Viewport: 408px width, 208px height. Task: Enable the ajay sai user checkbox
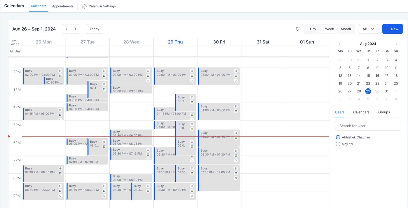pyautogui.click(x=338, y=144)
